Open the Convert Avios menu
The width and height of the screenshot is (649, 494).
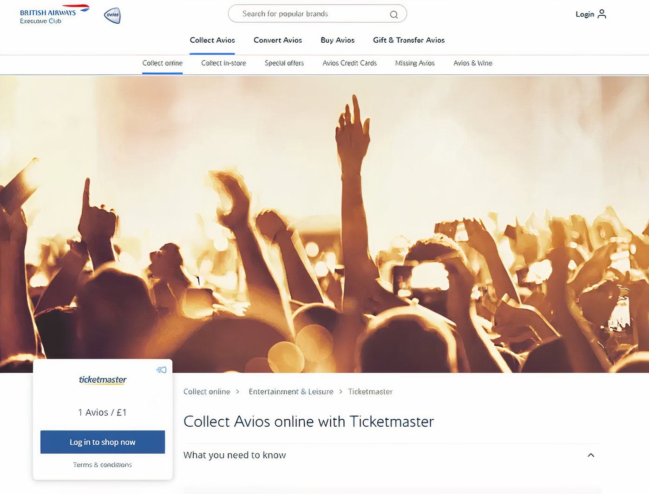278,40
